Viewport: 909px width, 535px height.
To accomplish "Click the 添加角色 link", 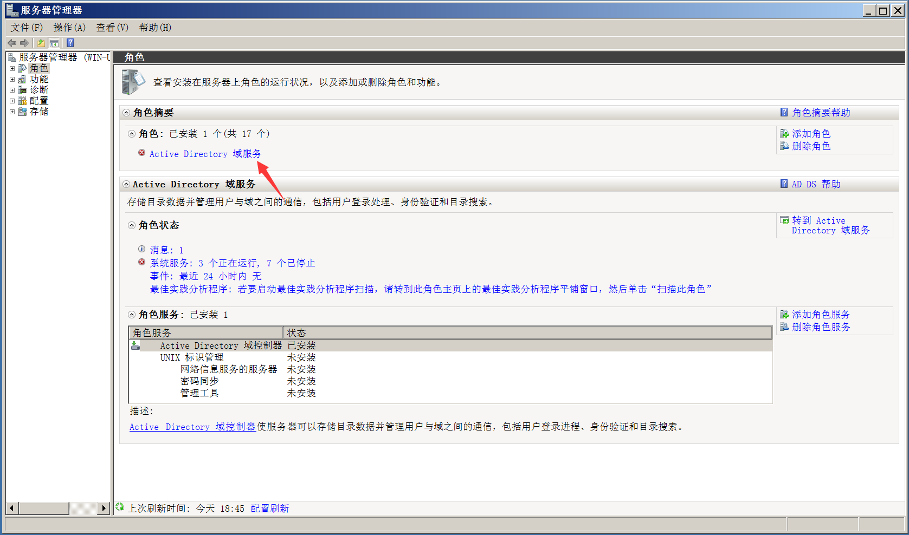I will 811,134.
